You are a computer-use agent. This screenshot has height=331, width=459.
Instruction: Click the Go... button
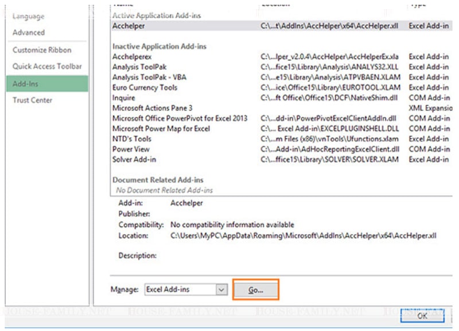[x=255, y=290]
